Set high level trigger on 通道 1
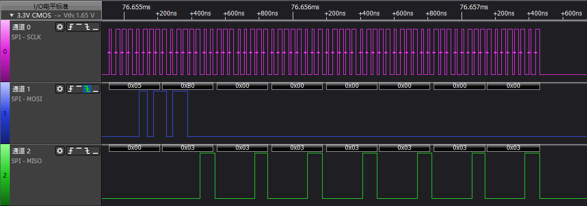This screenshot has height=206, width=587. pyautogui.click(x=79, y=89)
